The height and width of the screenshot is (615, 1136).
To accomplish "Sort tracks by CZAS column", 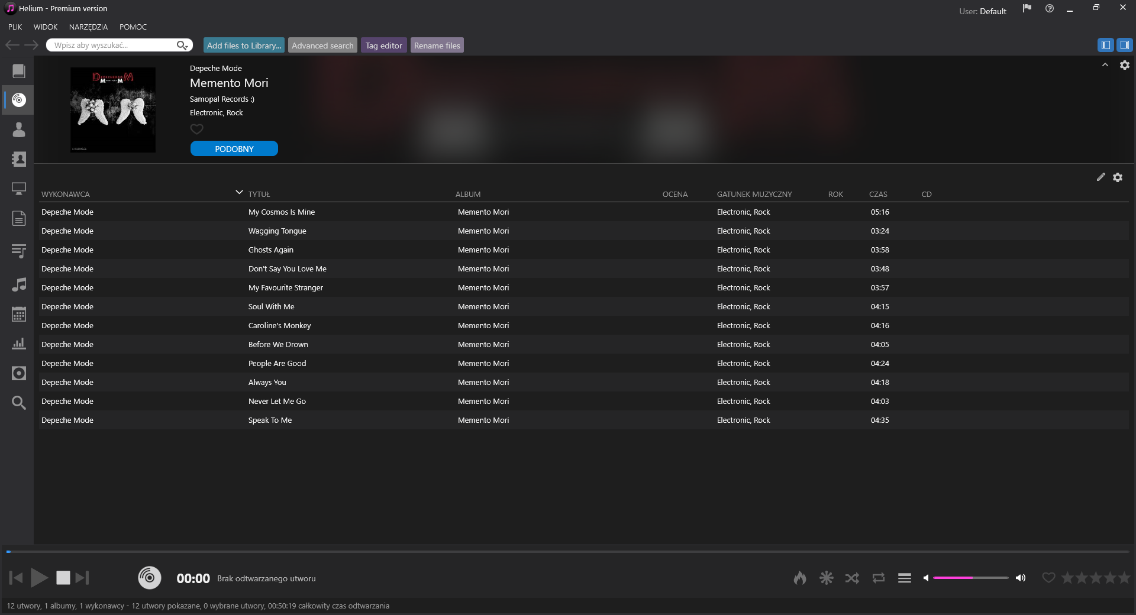I will tap(878, 194).
